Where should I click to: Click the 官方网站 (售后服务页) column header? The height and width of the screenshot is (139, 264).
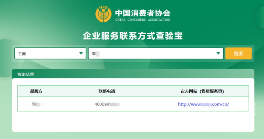click(x=202, y=91)
